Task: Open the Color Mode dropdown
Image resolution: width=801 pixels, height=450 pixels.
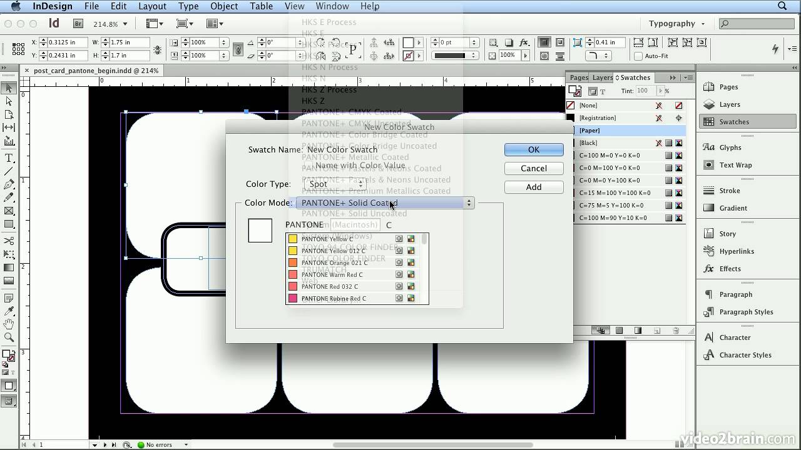Action: click(385, 203)
